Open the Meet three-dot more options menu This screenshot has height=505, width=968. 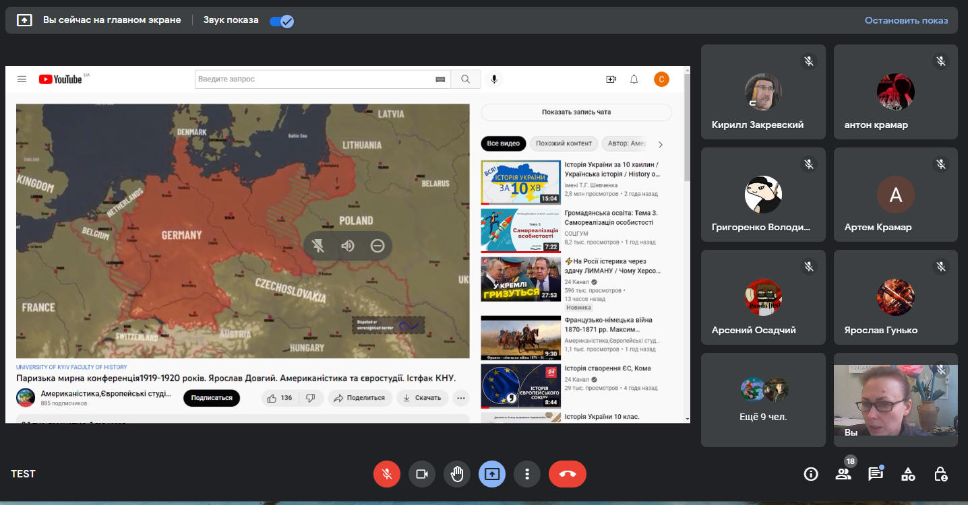point(527,474)
